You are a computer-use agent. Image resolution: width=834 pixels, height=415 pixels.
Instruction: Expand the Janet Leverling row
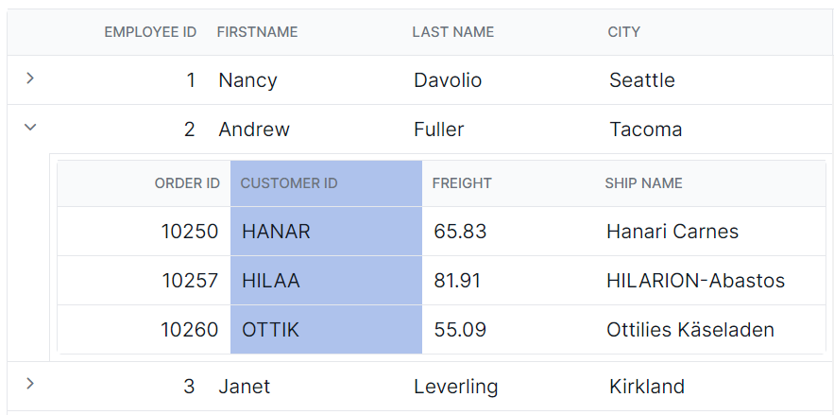[30, 384]
